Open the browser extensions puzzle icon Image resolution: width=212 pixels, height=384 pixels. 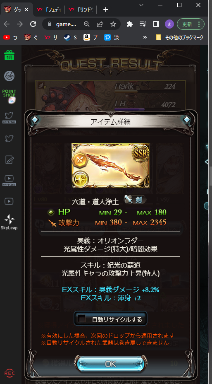[x=130, y=24]
